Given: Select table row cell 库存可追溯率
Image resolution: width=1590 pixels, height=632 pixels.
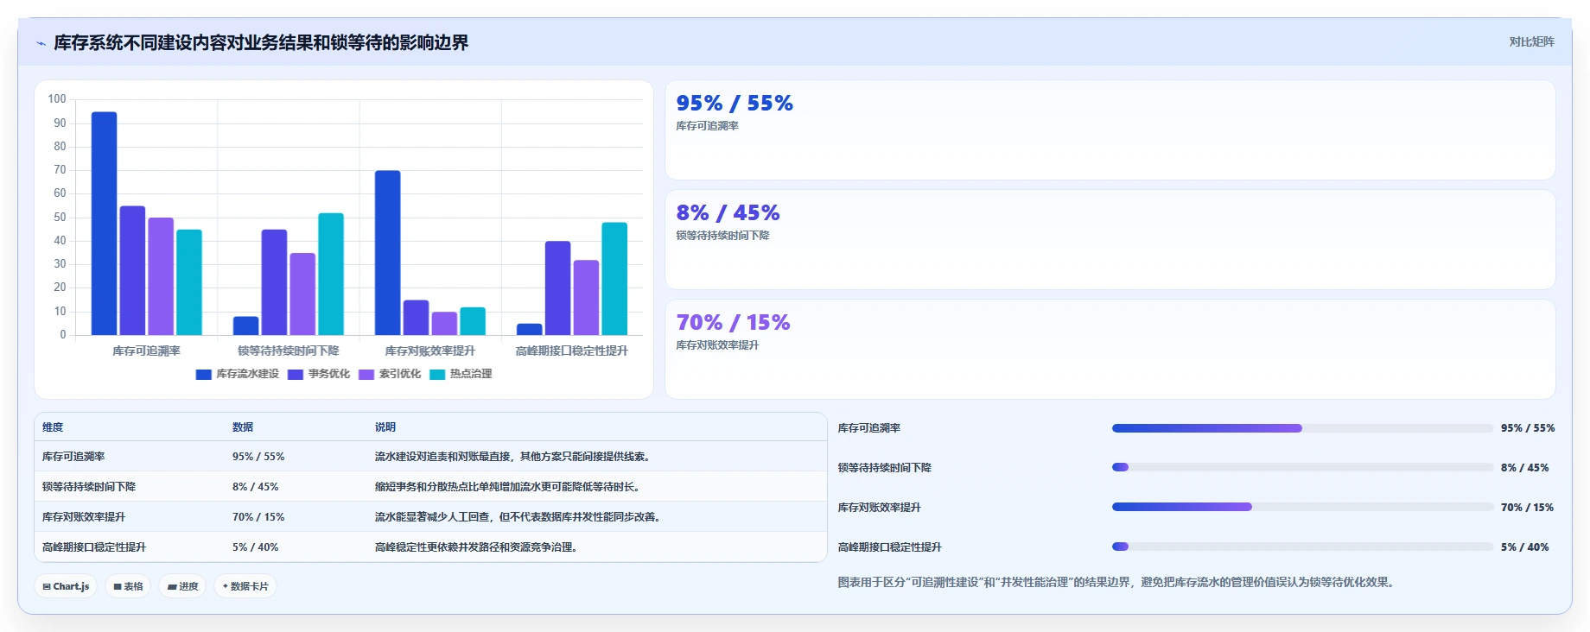Looking at the screenshot, I should click(73, 457).
